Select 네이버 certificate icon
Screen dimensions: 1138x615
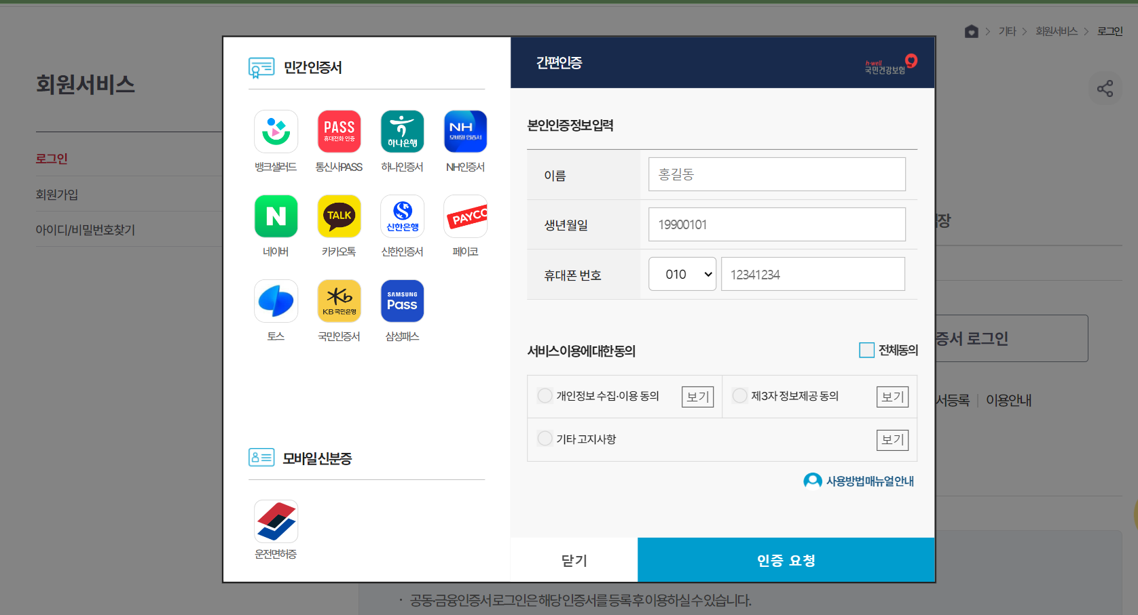276,216
